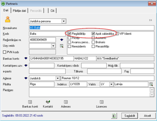Uncheck the Piegādātājs checkbox

(69, 34)
